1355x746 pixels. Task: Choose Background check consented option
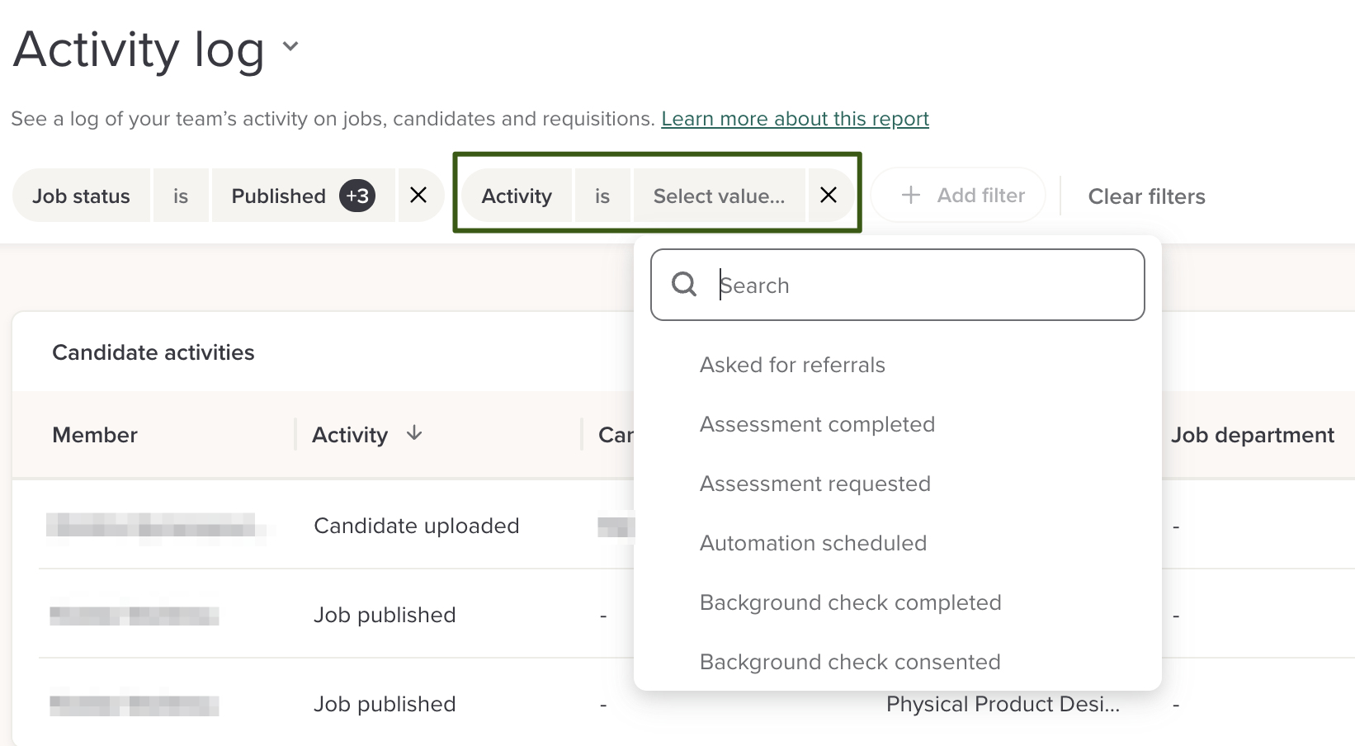850,662
